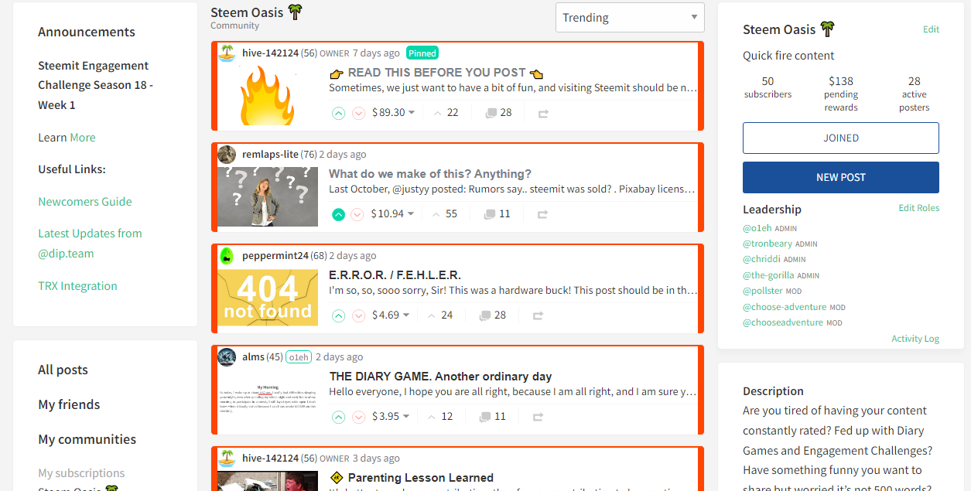Click the Learn More link
The height and width of the screenshot is (491, 971).
pos(83,138)
